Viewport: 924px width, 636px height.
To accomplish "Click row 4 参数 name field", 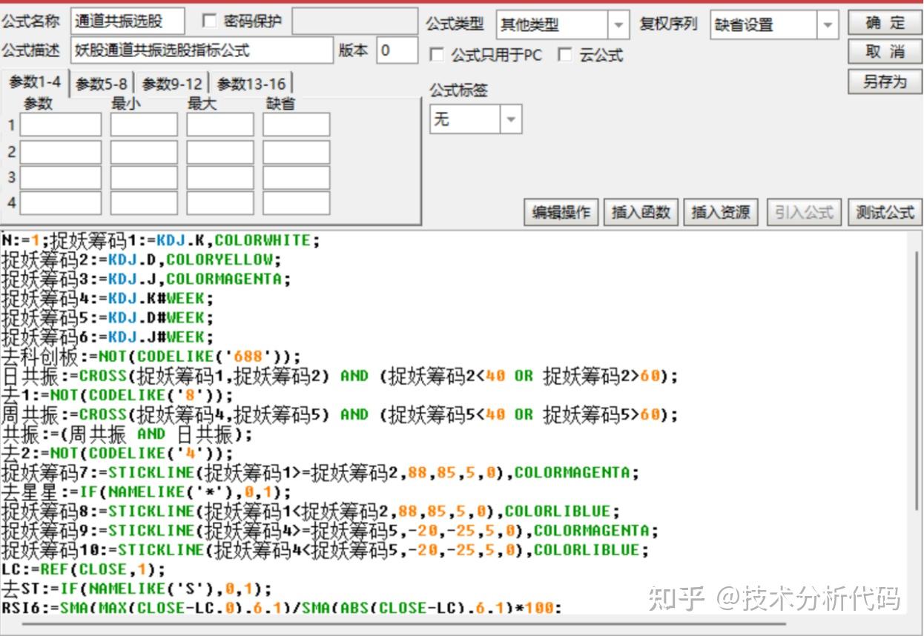I will click(x=61, y=203).
